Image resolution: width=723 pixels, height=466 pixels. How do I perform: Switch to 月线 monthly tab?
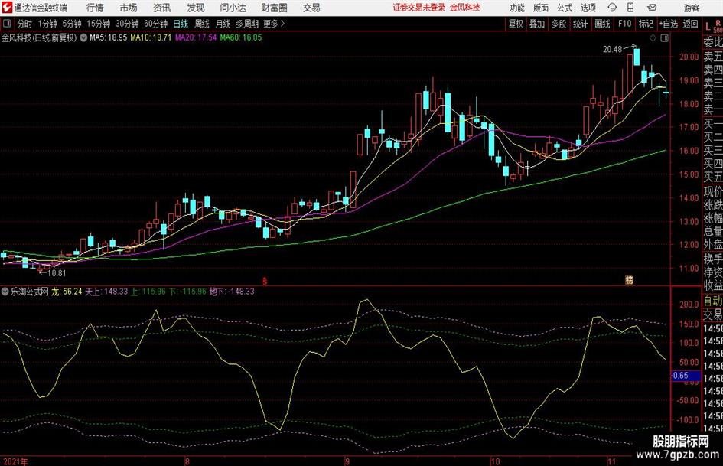[x=223, y=24]
